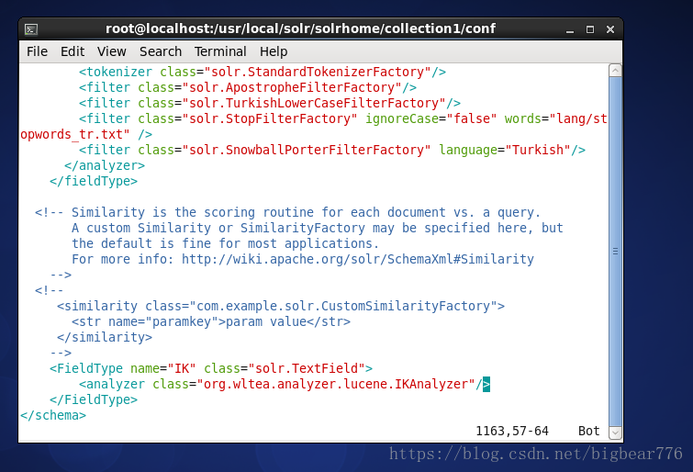Click 'the default is fine' comment line
693x472 pixels.
click(226, 243)
